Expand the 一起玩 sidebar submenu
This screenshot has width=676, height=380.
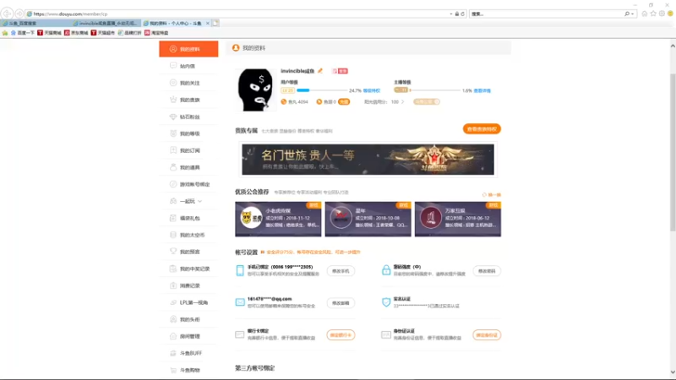(x=188, y=201)
